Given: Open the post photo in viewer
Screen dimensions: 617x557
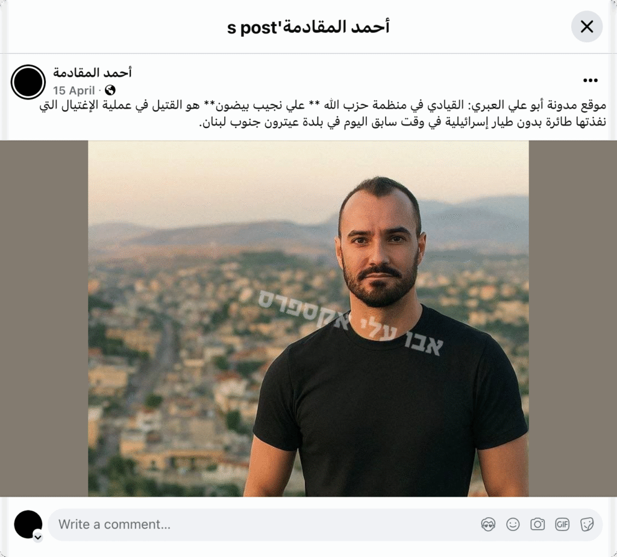Looking at the screenshot, I should 308,319.
